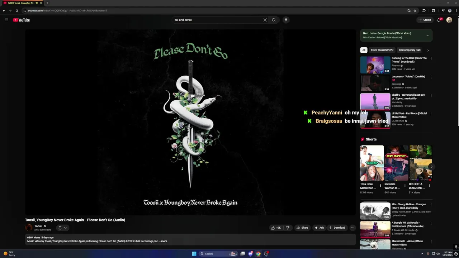This screenshot has height=258, width=459.
Task: Open A Boogie Notifications video thumbnail
Action: tap(375, 229)
